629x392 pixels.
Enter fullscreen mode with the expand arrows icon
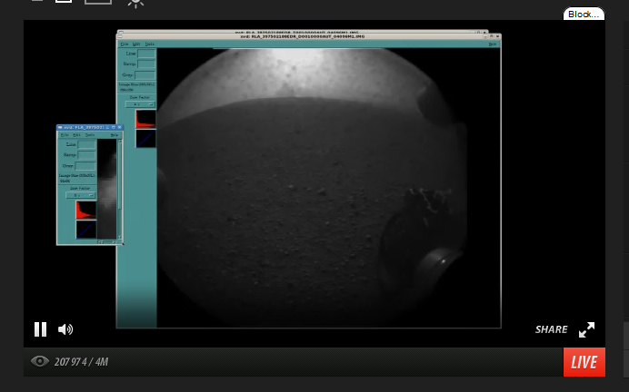587,329
